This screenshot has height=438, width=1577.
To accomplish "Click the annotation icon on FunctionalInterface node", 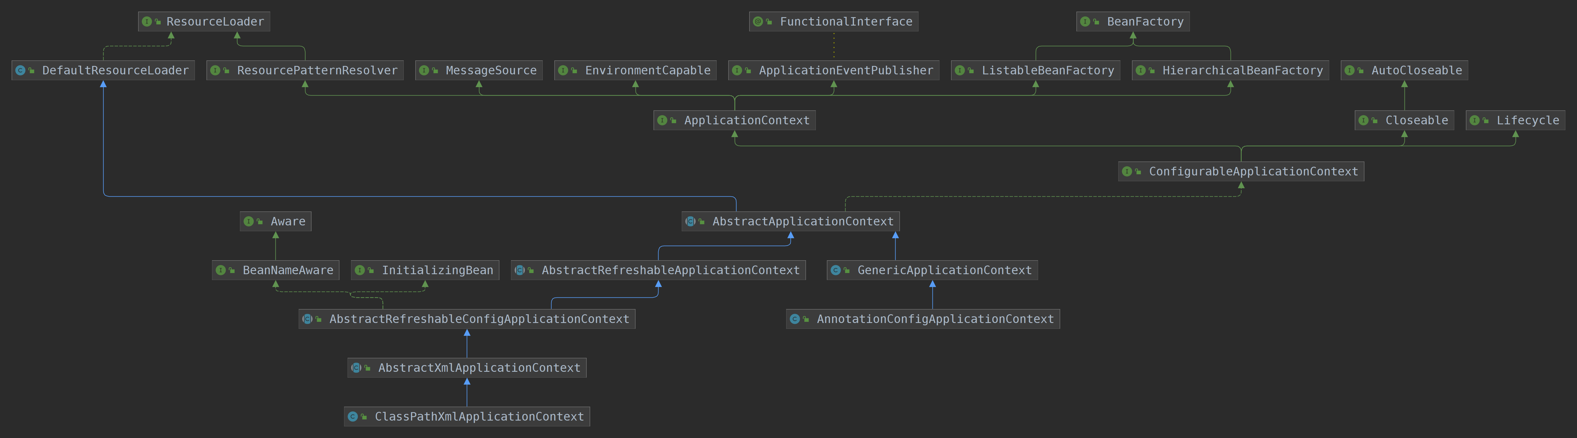I will pyautogui.click(x=758, y=22).
